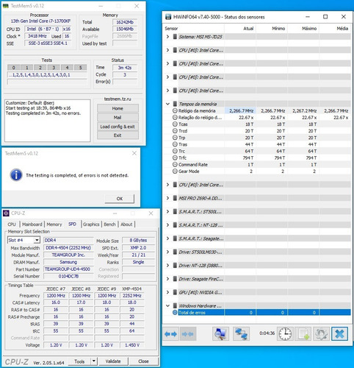This screenshot has height=368, width=354.
Task: Select the highlighted Total de erros row
Action: (261, 313)
